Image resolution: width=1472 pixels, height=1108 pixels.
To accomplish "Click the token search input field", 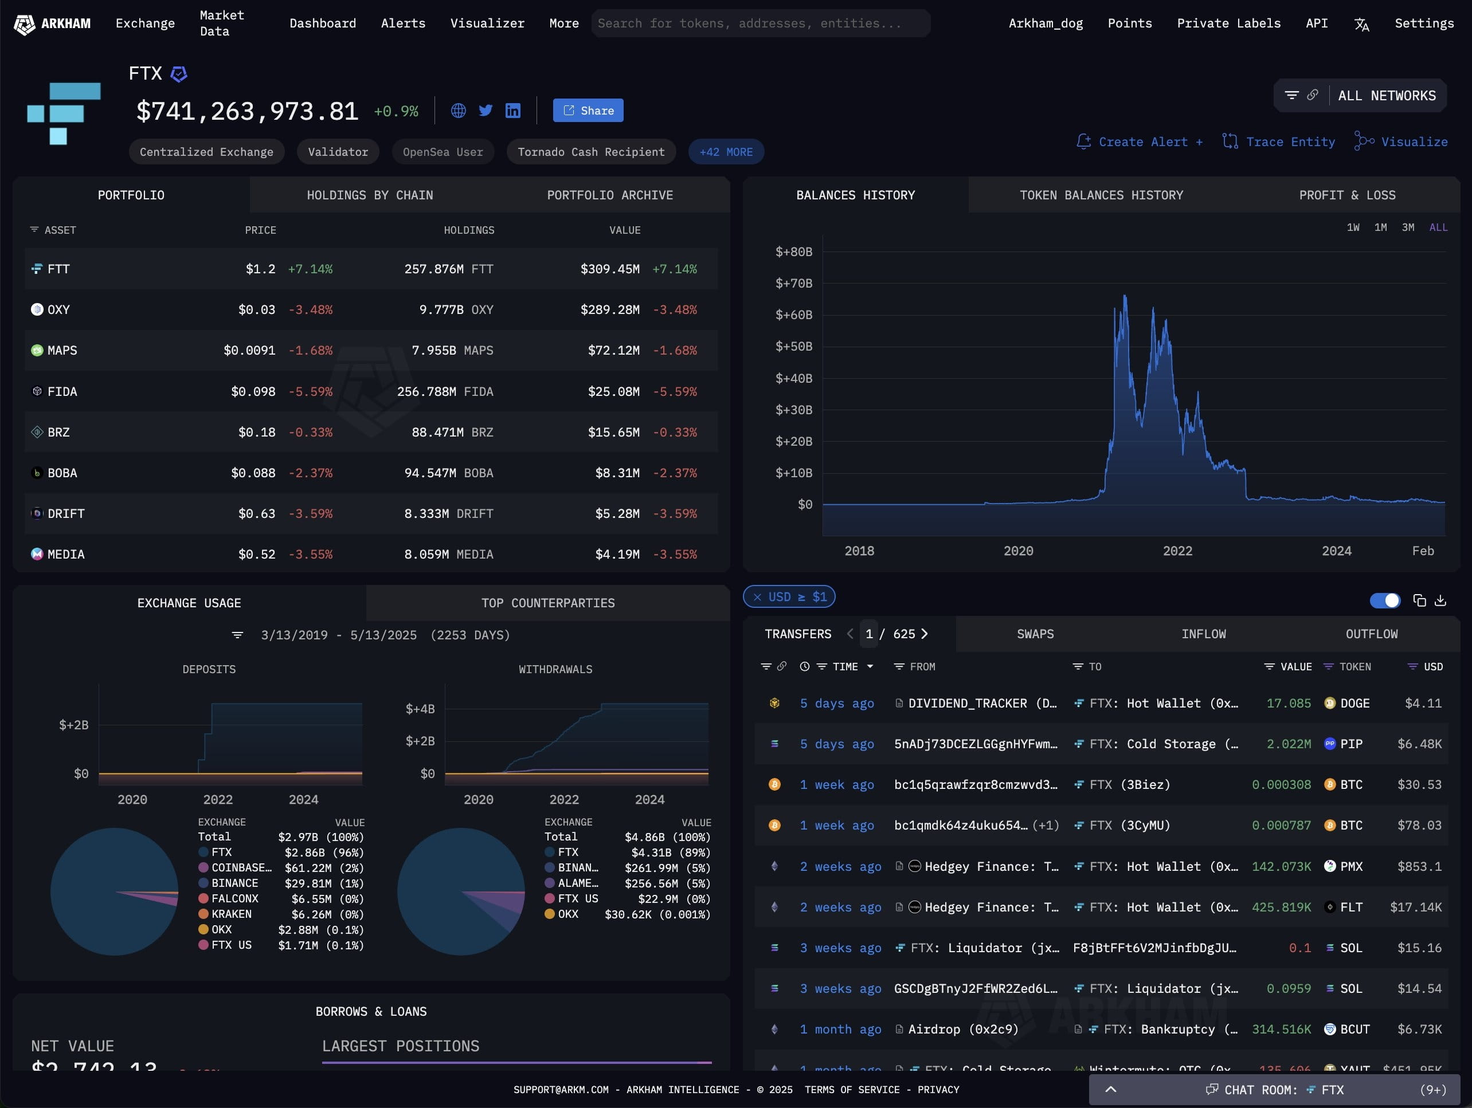I will pos(761,23).
